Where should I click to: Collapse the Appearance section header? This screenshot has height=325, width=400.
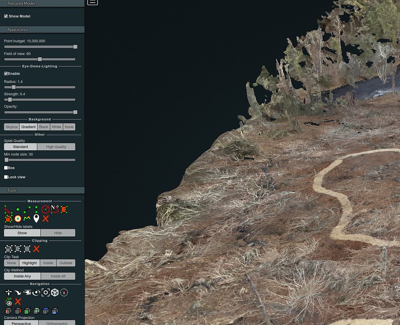pos(42,30)
